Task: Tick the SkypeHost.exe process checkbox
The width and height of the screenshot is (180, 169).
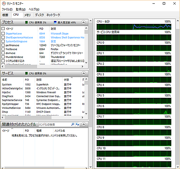Action: 3,34
